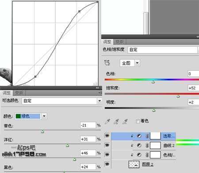Viewport: 199px width, 173px height.
Task: Click adjustment icon of 选取 layer
Action: [x=139, y=136]
